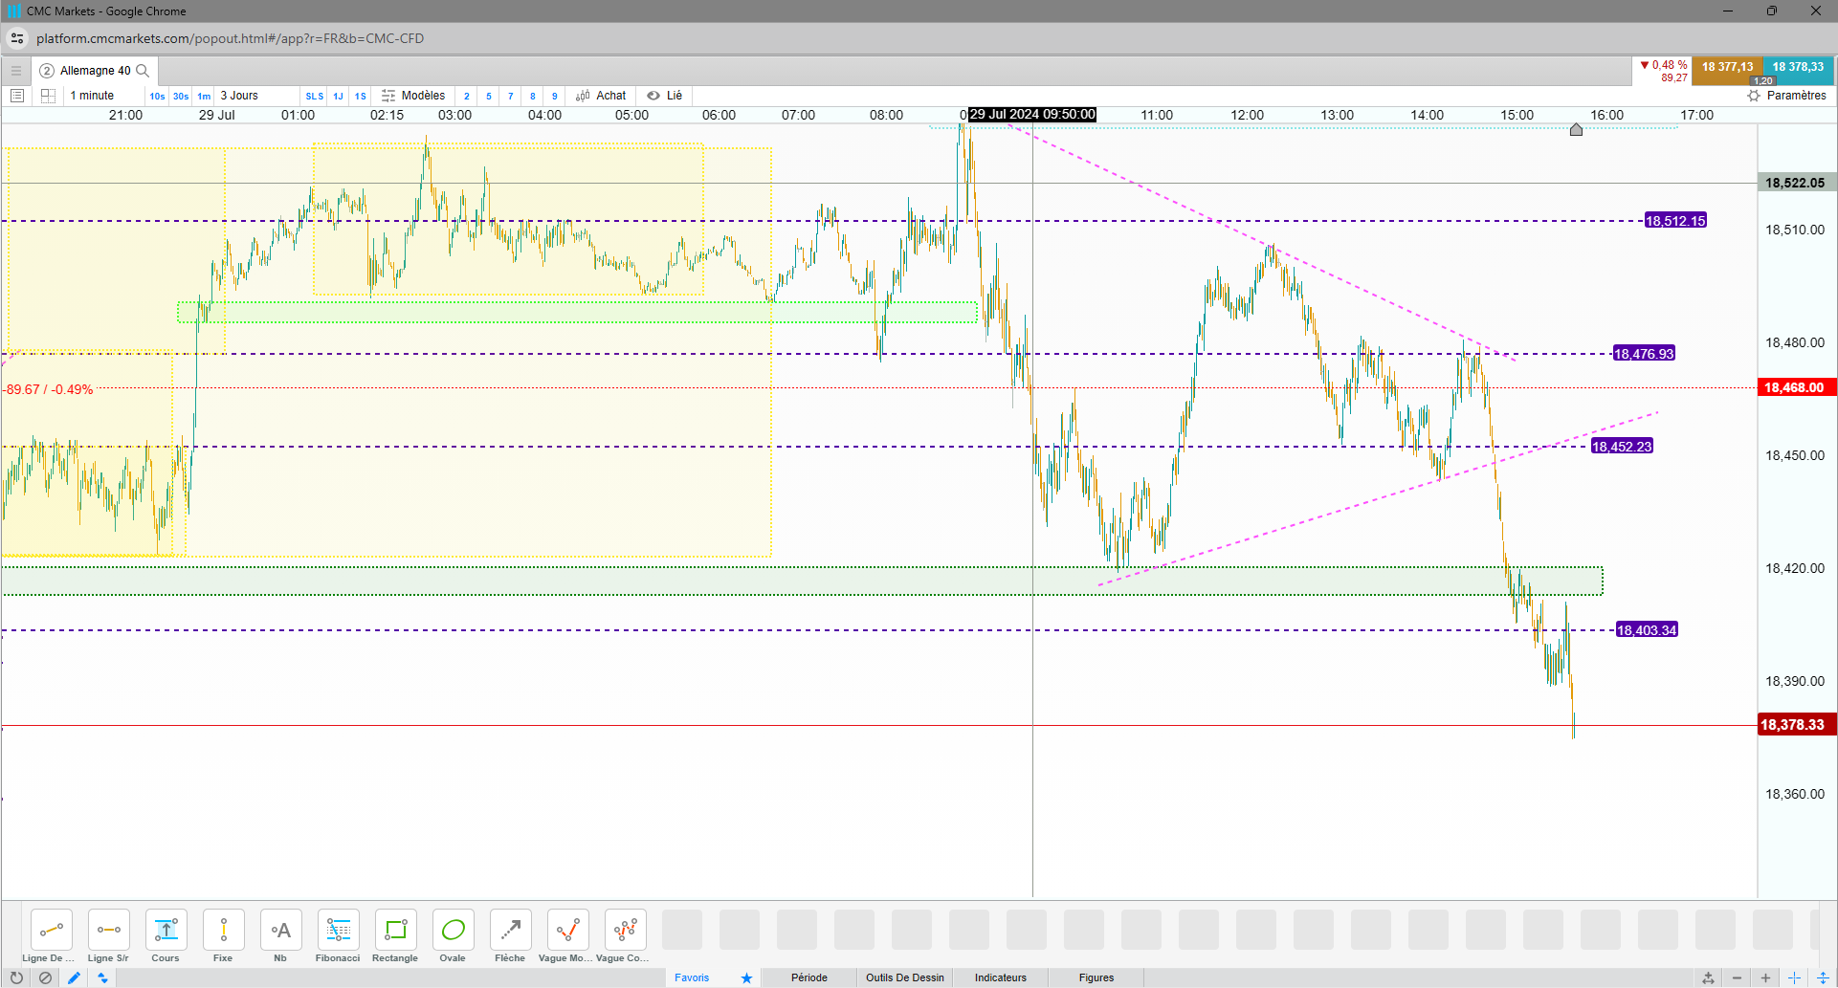The image size is (1838, 988).
Task: Click the blue up-down arrows icon
Action: [x=102, y=977]
